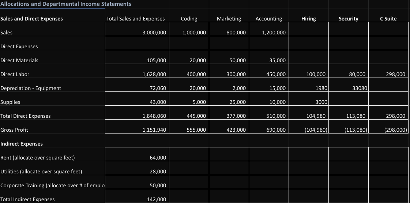
Task: Select Total Direct Expenses cell 1,848,060
Action: (x=137, y=113)
